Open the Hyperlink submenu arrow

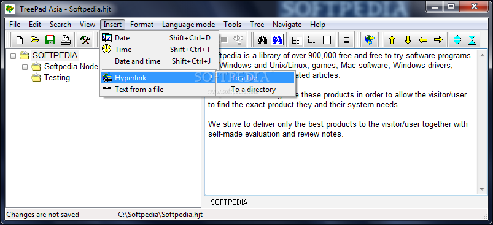(x=212, y=77)
